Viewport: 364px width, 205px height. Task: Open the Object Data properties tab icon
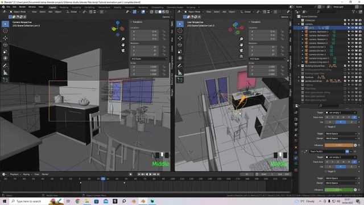[x=296, y=163]
